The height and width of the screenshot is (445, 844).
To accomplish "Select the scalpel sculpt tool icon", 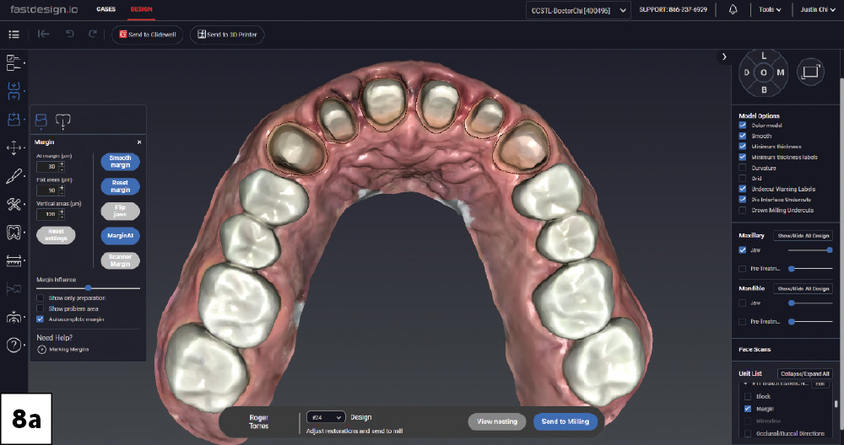I will [x=14, y=176].
